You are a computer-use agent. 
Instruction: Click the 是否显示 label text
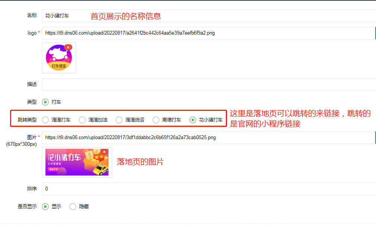(27, 206)
